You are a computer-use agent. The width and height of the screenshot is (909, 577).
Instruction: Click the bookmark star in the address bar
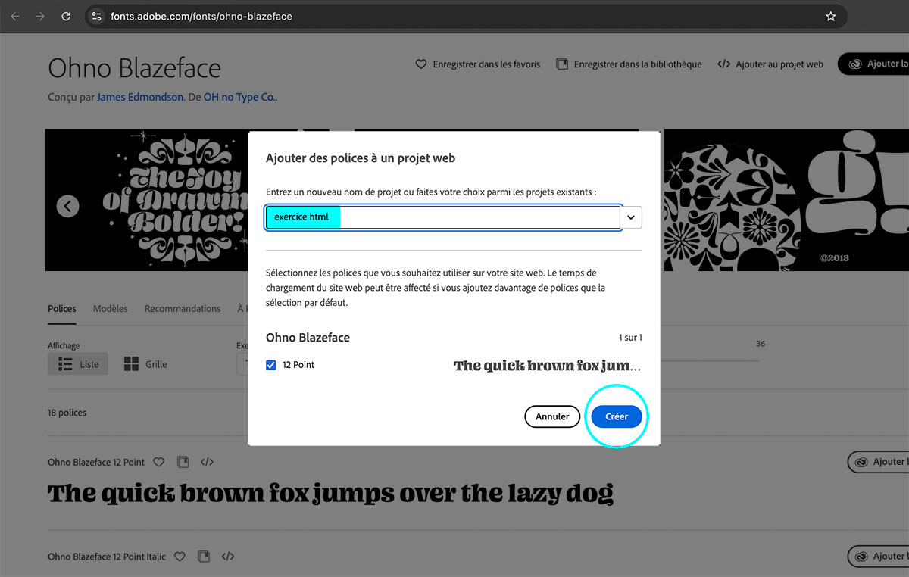(x=830, y=15)
